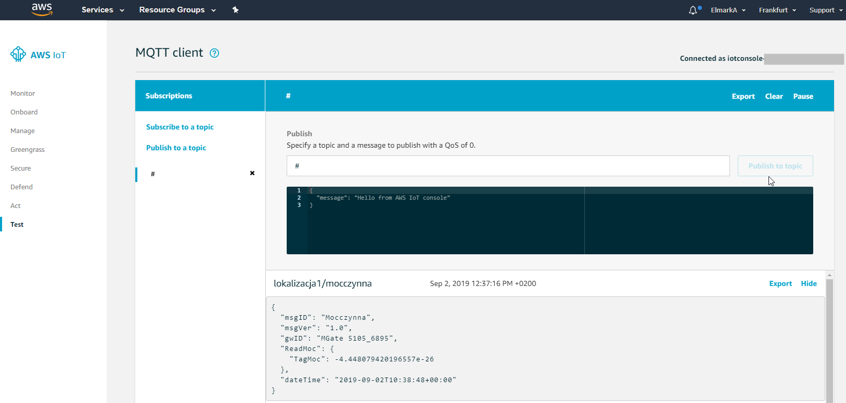846x403 pixels.
Task: Change the Frankfurt region selector
Action: coord(777,10)
